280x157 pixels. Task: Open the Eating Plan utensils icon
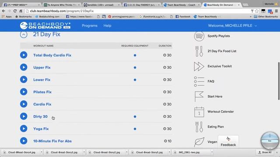tap(199, 127)
